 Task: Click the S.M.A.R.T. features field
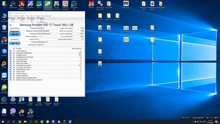click(60, 45)
